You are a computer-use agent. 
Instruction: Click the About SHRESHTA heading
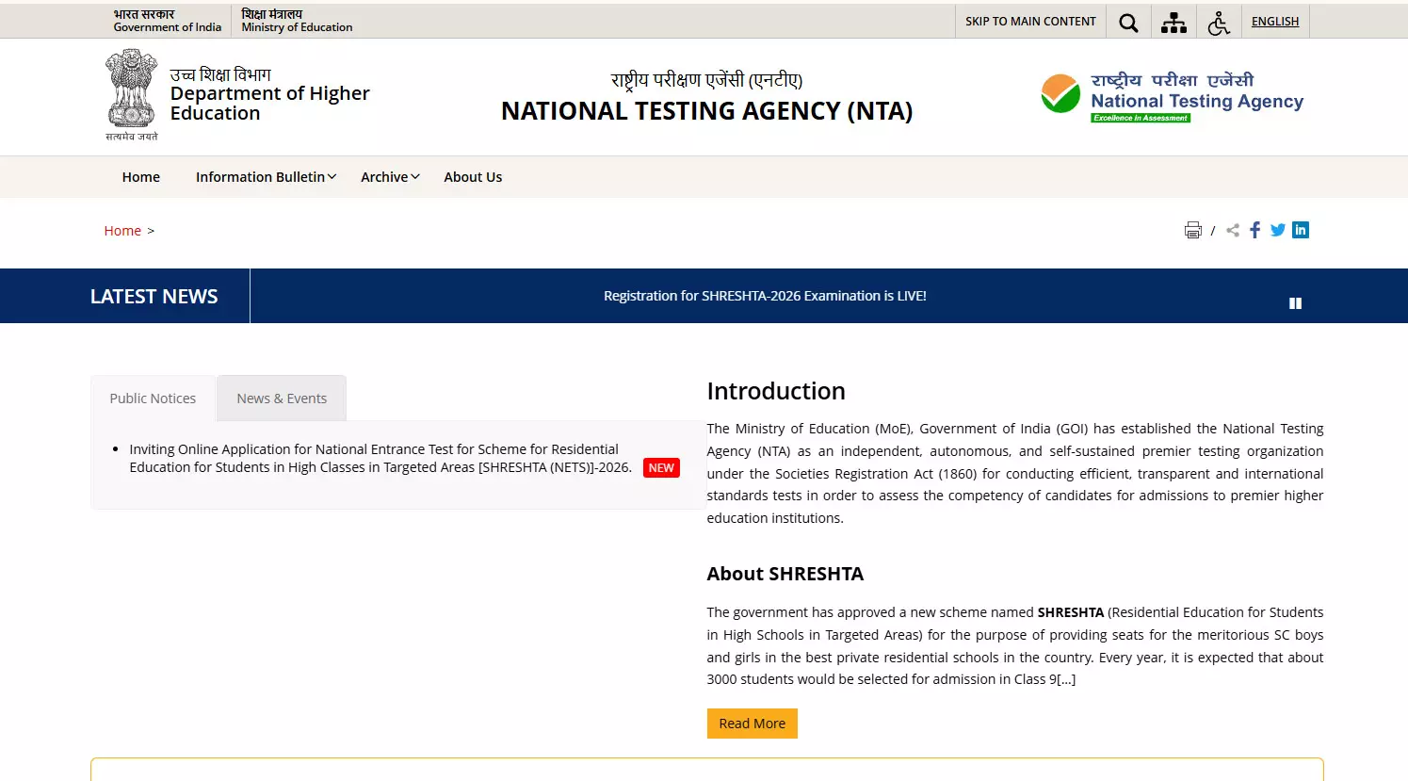pos(785,574)
